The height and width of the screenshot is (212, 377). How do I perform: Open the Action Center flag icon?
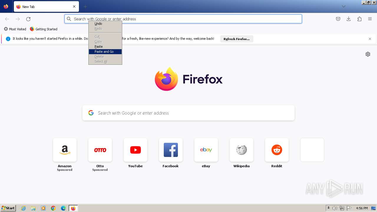[x=349, y=208]
